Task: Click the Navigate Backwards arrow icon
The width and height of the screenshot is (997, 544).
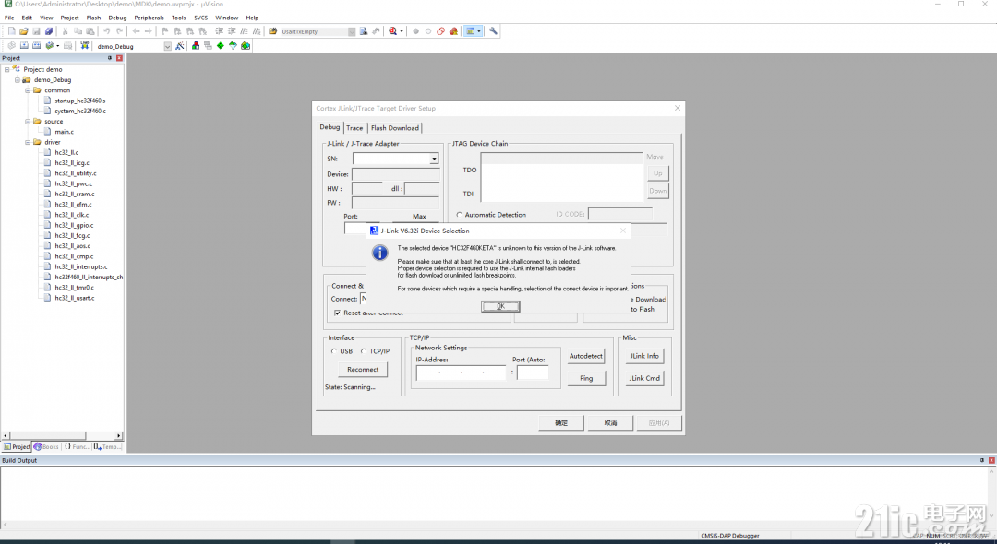Action: click(x=136, y=31)
